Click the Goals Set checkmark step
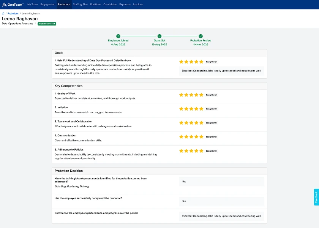The height and width of the screenshot is (228, 319). (159, 36)
